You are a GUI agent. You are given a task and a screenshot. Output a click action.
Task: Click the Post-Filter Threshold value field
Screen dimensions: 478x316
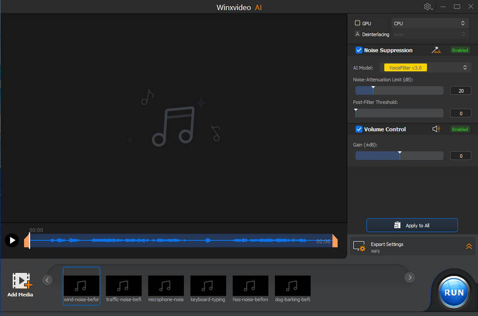coord(461,113)
